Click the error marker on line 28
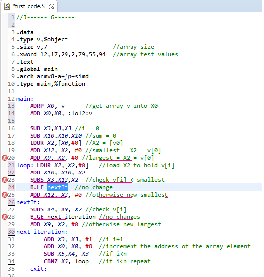264x277 pixels. pyautogui.click(x=5, y=217)
